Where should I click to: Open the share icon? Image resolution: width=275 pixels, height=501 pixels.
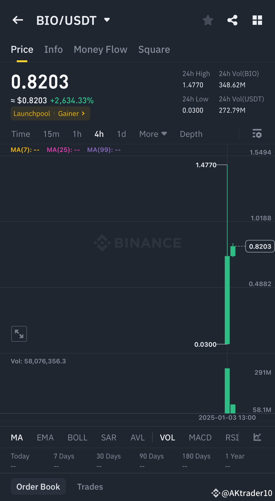232,20
